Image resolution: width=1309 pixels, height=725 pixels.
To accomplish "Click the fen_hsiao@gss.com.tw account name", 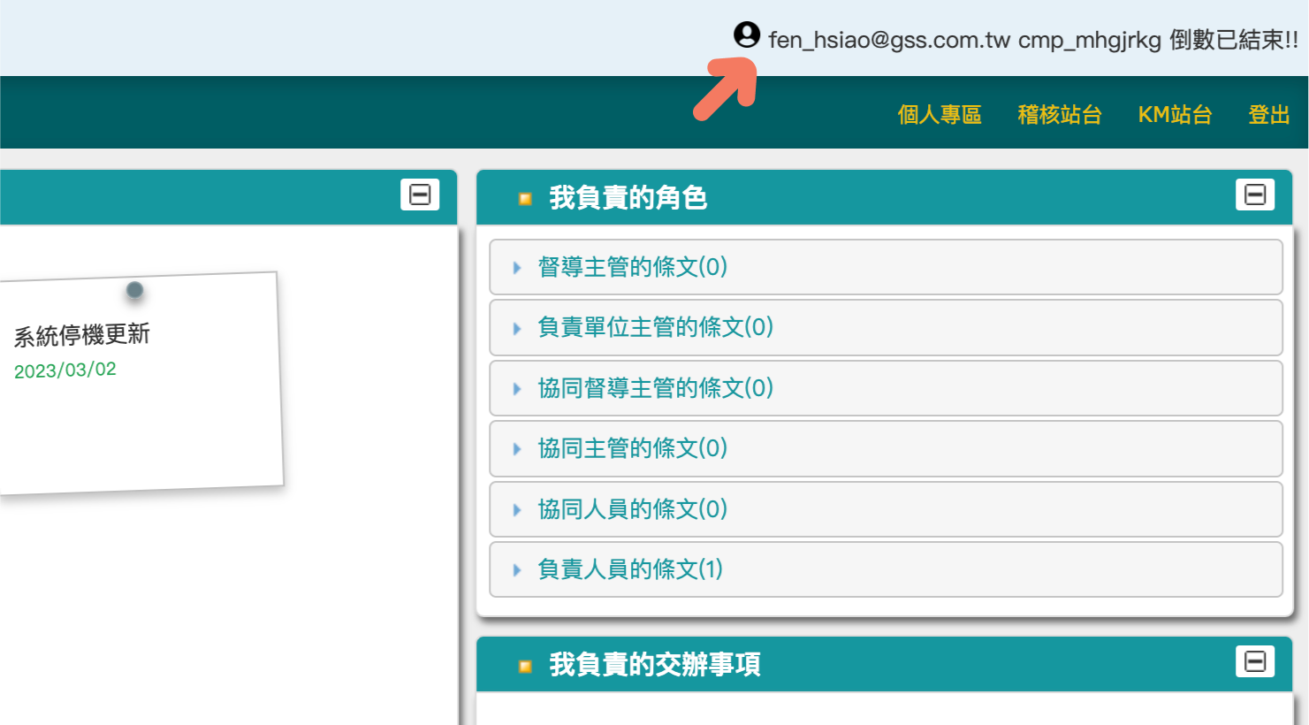I will click(x=889, y=40).
